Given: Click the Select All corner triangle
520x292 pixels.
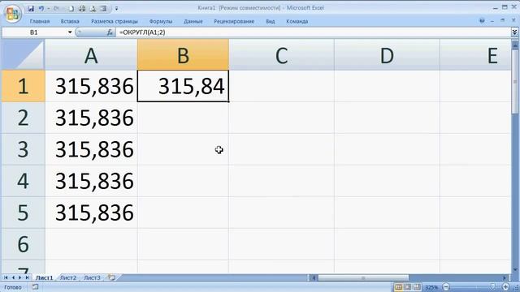Looking at the screenshot, I should [24, 54].
